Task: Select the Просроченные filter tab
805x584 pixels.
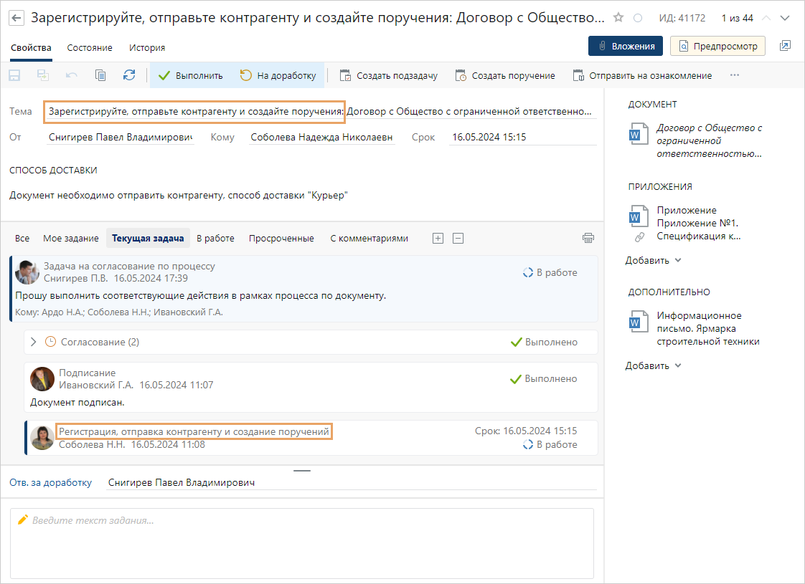Action: pyautogui.click(x=281, y=239)
